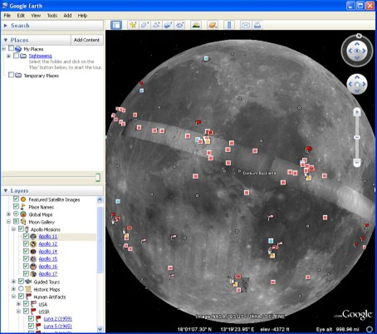Uncheck the Apollo 11 layer
The height and width of the screenshot is (334, 377).
point(26,236)
